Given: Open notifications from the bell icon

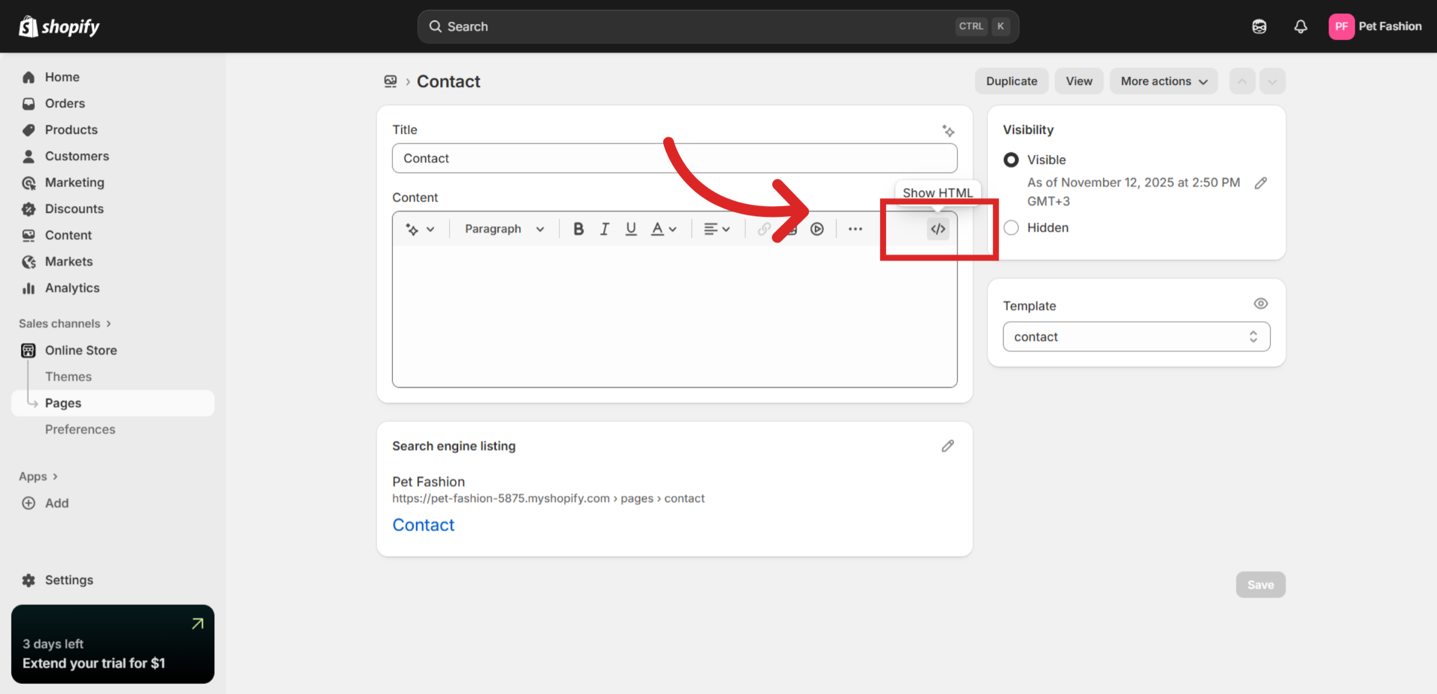Looking at the screenshot, I should coord(1300,26).
